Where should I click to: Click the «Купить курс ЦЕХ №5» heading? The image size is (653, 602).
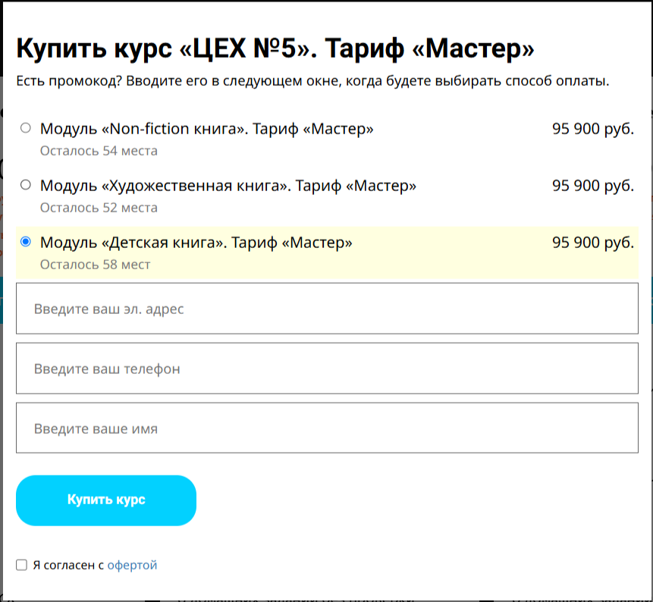pos(275,49)
